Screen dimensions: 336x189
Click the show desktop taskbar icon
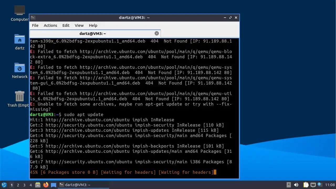point(54,185)
